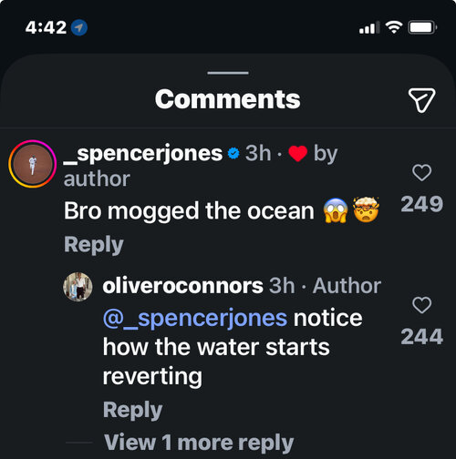Tap the Wi-Fi icon in the status bar
This screenshot has width=456, height=459.
point(394,27)
